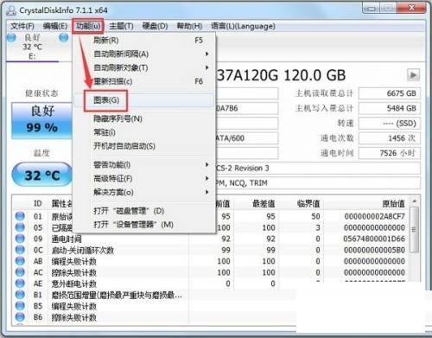Screen dimensions: 432x338
Task: Click raw value 05674800001D66
Action: 374,239
